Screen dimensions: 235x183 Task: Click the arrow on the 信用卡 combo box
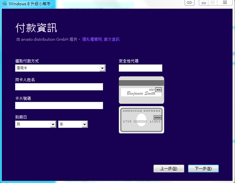click(102, 68)
